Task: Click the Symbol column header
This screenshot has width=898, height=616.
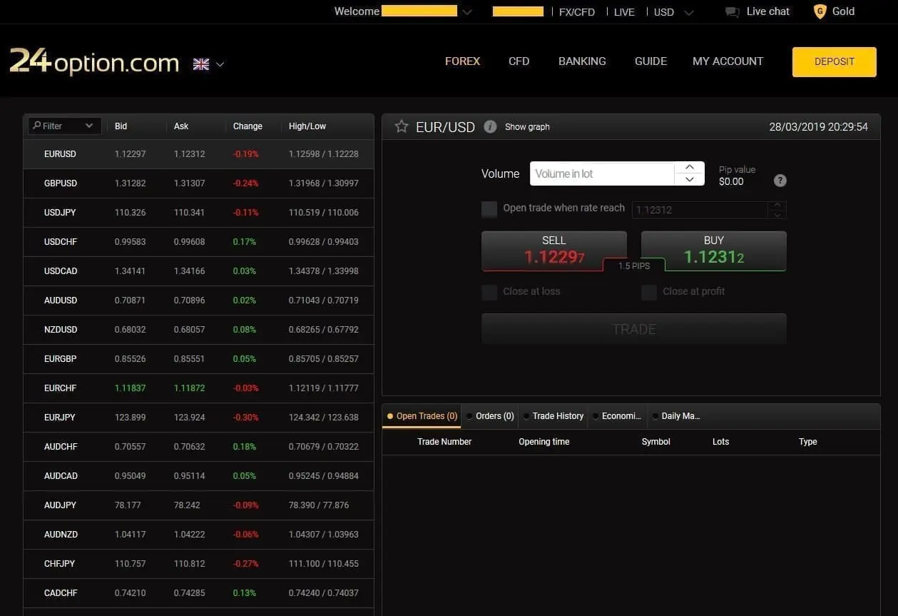Action: 656,442
